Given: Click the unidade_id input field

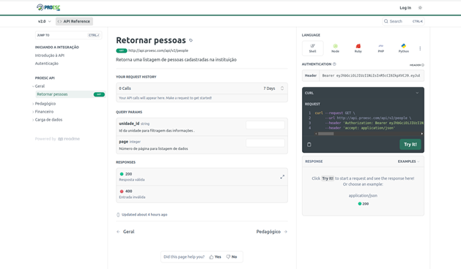Looking at the screenshot, I should (265, 125).
